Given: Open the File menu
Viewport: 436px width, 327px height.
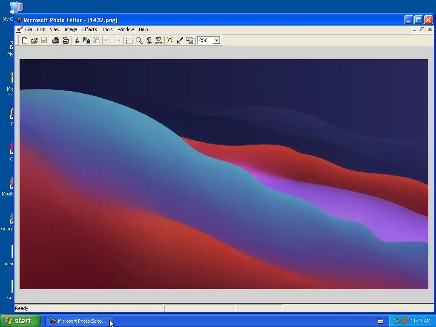Looking at the screenshot, I should click(29, 29).
